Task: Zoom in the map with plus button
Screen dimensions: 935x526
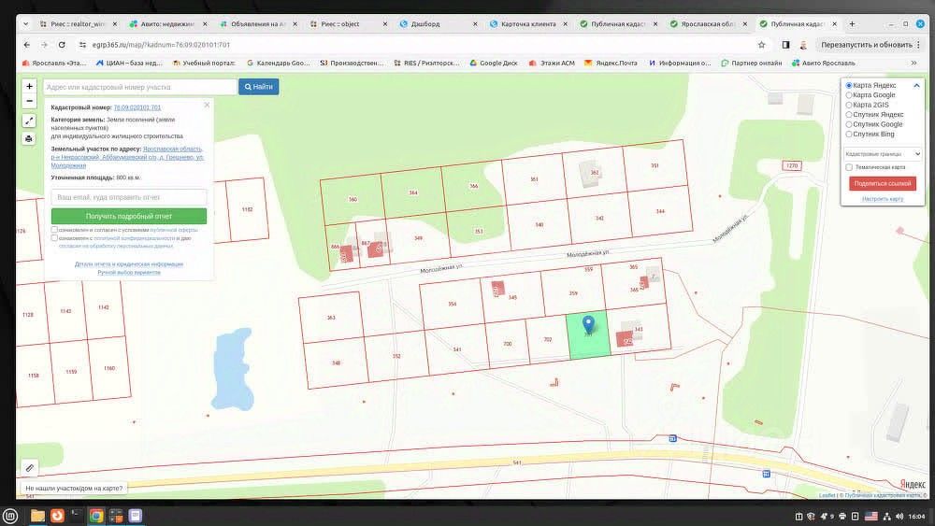Action: pos(29,86)
